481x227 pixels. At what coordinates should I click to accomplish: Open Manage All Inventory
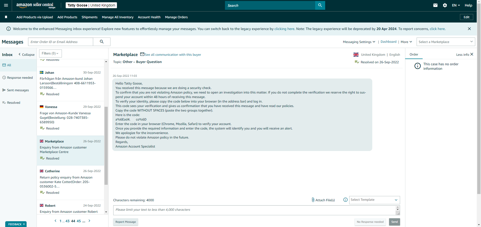point(117,17)
